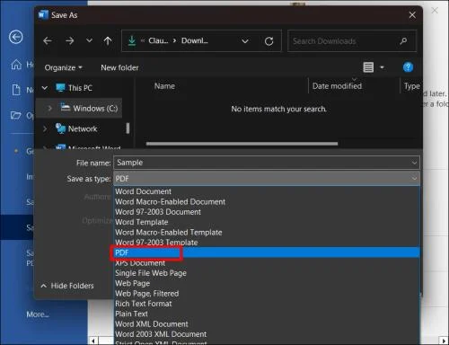Click the Word logo in dialog title bar

(43, 14)
